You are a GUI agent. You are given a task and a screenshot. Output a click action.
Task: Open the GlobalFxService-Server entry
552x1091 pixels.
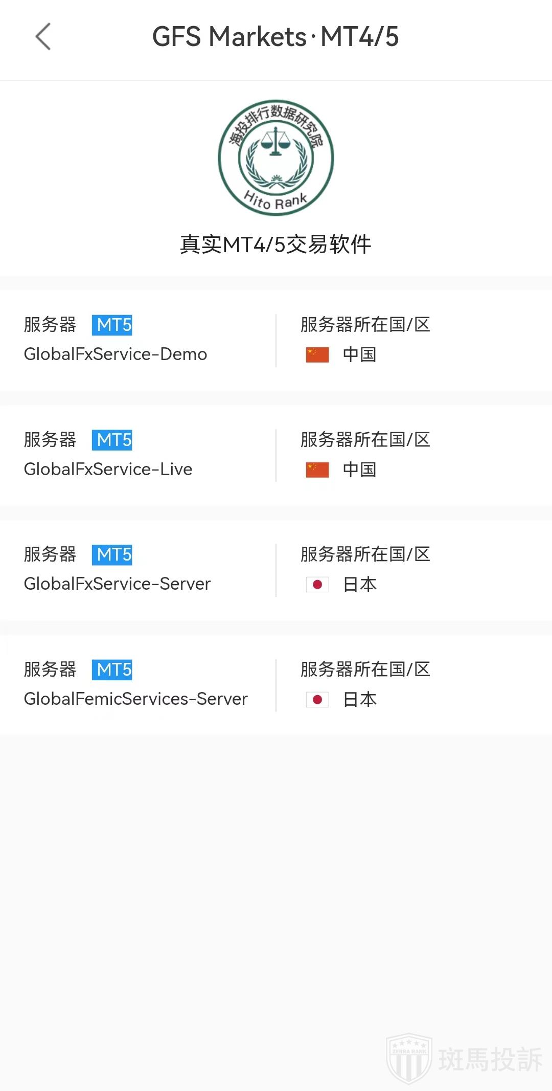pos(117,584)
